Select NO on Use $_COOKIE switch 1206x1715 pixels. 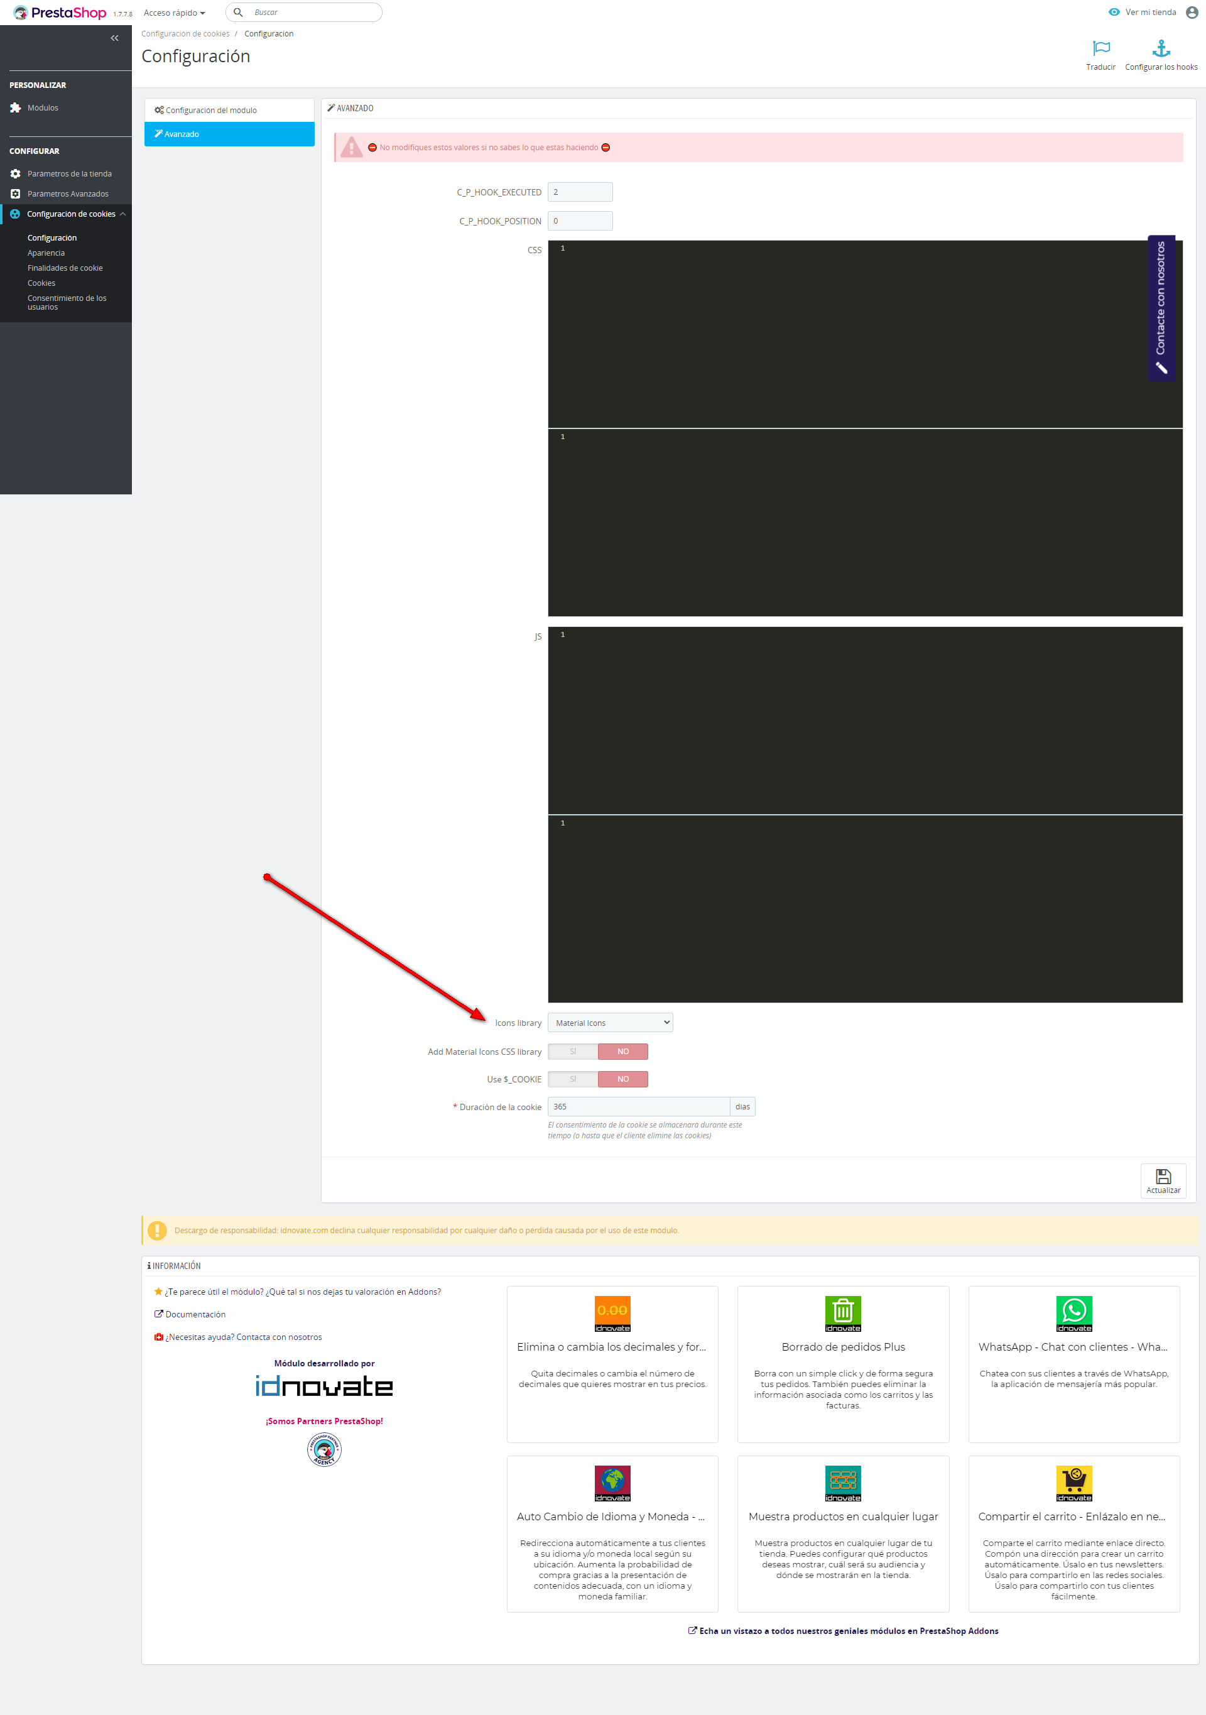coord(623,1079)
